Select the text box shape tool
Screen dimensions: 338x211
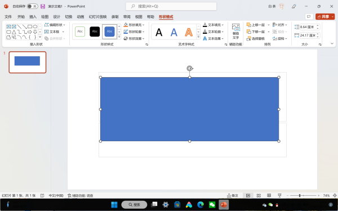tap(8, 26)
